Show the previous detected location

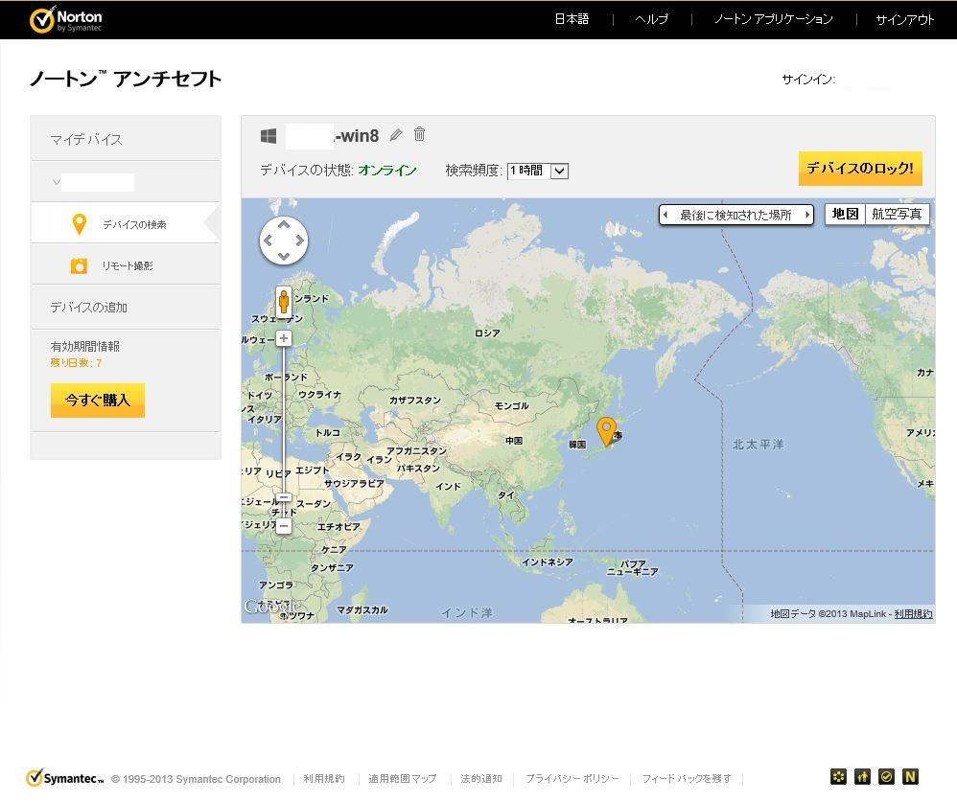tap(665, 215)
